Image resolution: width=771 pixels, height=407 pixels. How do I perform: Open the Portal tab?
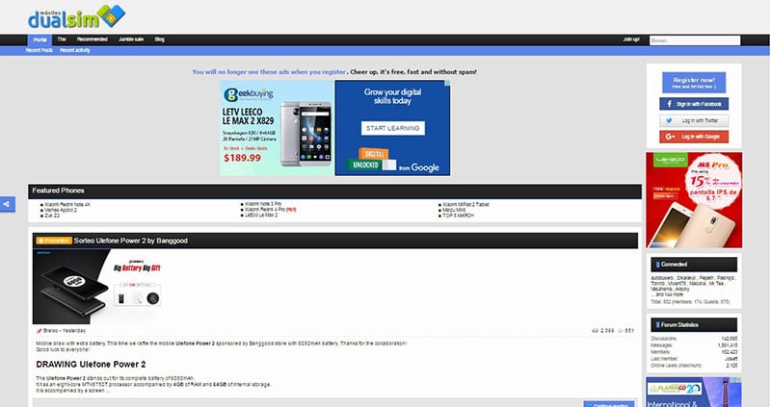(40, 39)
